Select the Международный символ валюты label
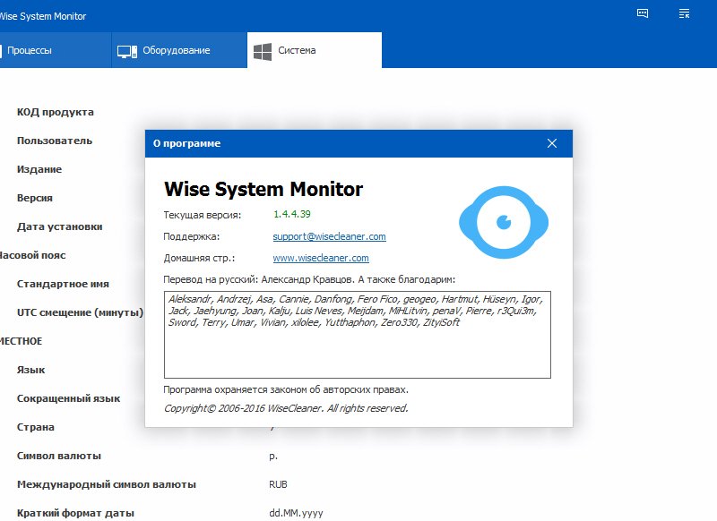The image size is (717, 521). 107,485
